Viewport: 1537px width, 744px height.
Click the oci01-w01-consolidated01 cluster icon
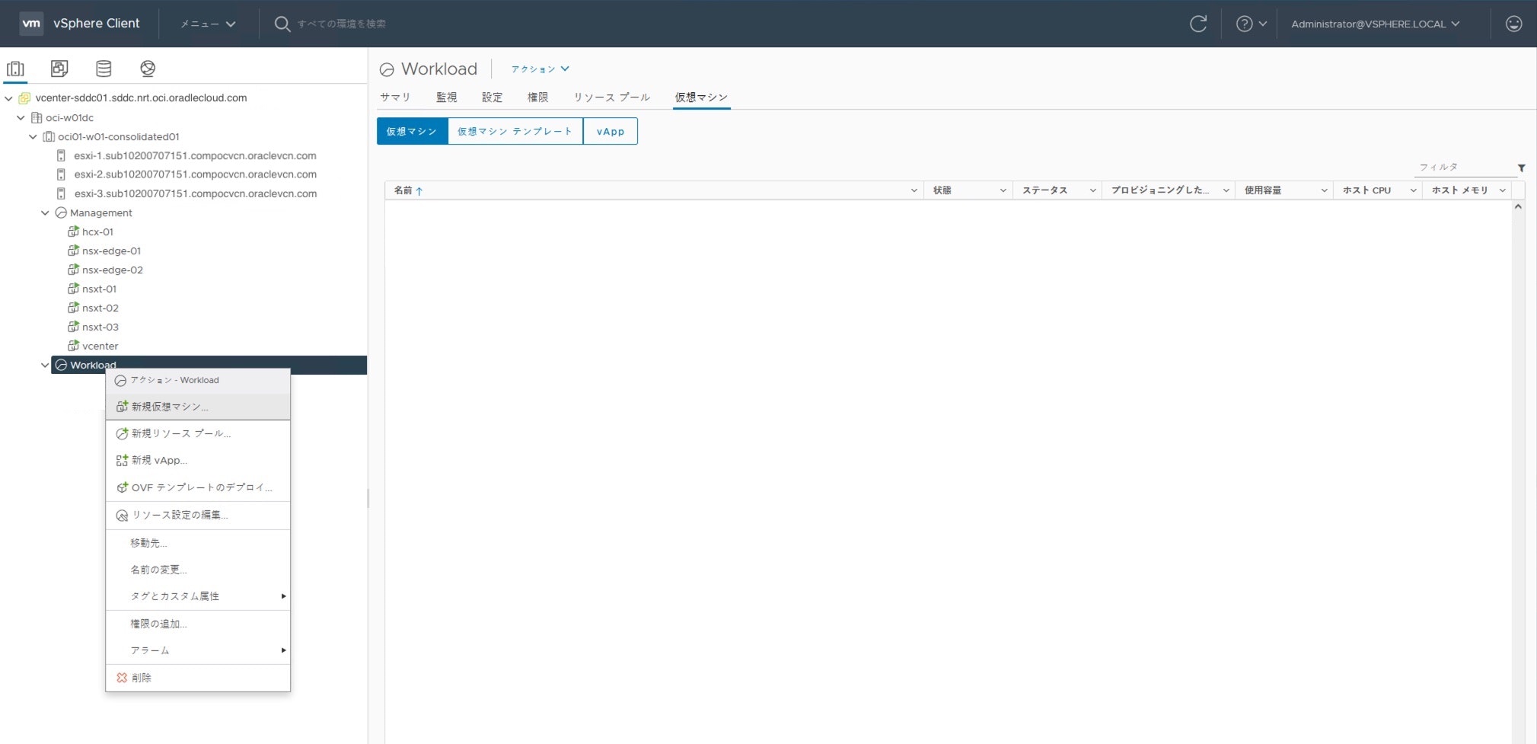[x=48, y=137]
